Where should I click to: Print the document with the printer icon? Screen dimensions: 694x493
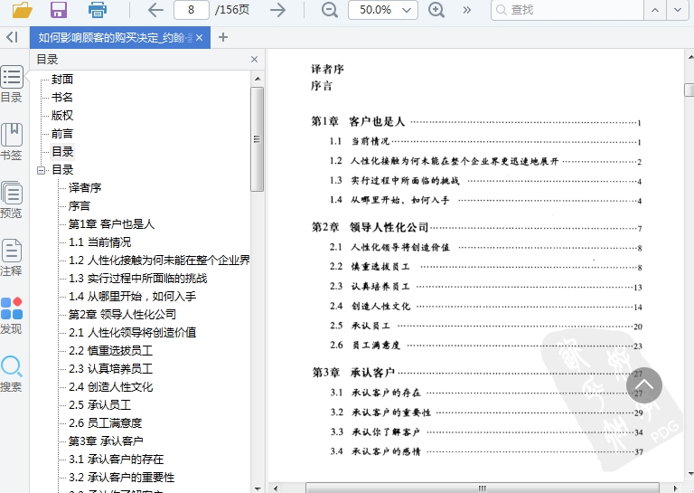tap(97, 9)
